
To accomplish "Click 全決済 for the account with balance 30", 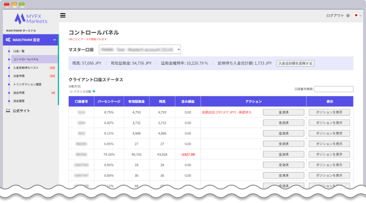I will (x=284, y=175).
